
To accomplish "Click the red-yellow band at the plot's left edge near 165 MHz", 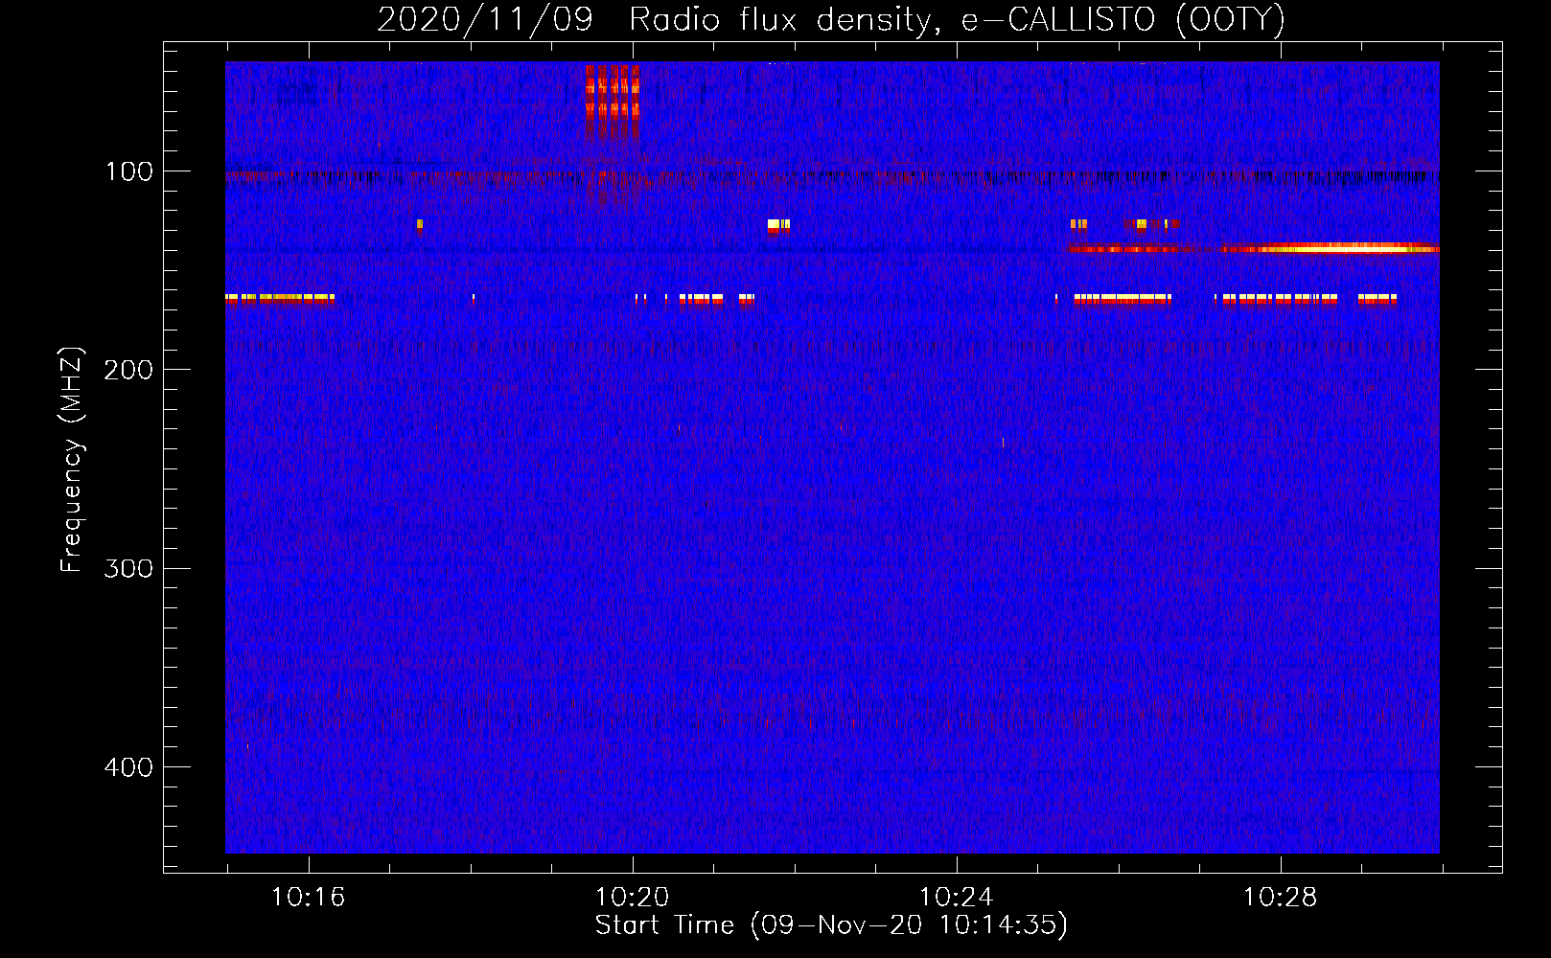I will pos(280,299).
